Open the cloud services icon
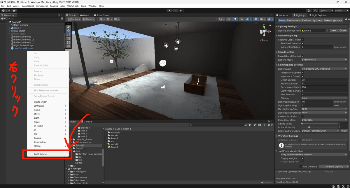Viewport: 350px width, 188px height. click(14, 10)
